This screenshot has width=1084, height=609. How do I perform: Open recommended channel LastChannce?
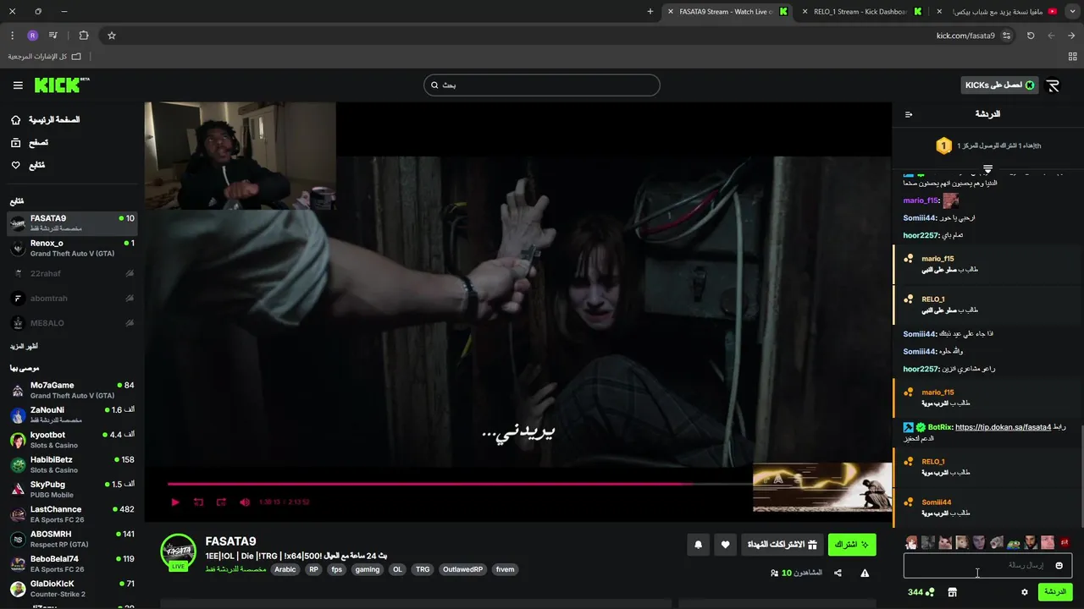click(72, 514)
